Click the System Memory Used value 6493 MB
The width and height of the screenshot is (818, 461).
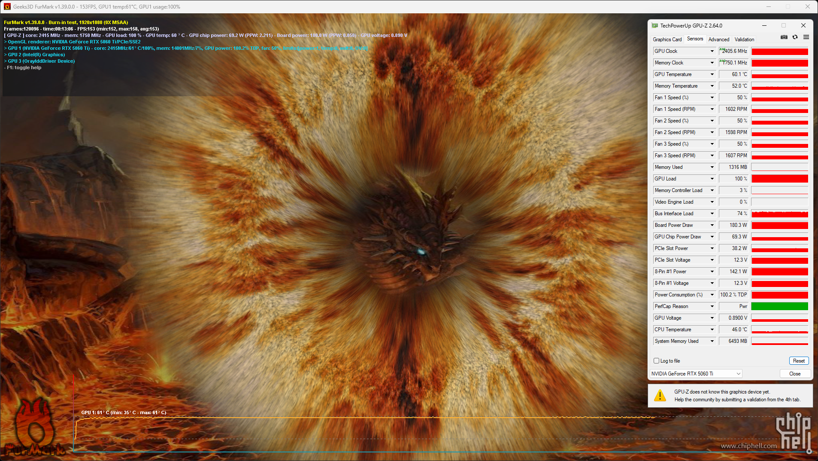click(x=734, y=341)
